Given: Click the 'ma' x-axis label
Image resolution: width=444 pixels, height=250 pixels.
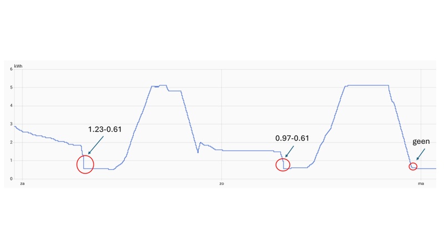Looking at the screenshot, I should click(x=421, y=183).
